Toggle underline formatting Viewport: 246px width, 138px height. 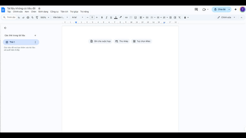(111, 17)
